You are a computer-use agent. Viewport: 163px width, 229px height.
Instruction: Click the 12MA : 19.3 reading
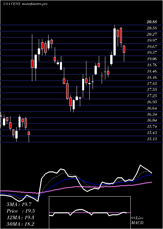[x=20, y=218]
